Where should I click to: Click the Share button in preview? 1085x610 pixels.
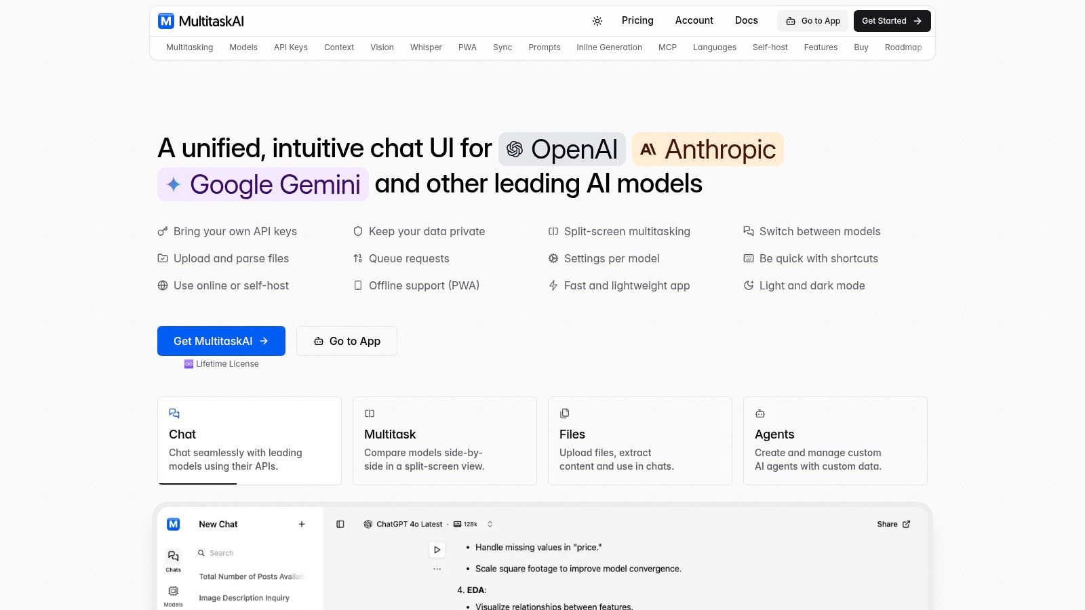(894, 524)
